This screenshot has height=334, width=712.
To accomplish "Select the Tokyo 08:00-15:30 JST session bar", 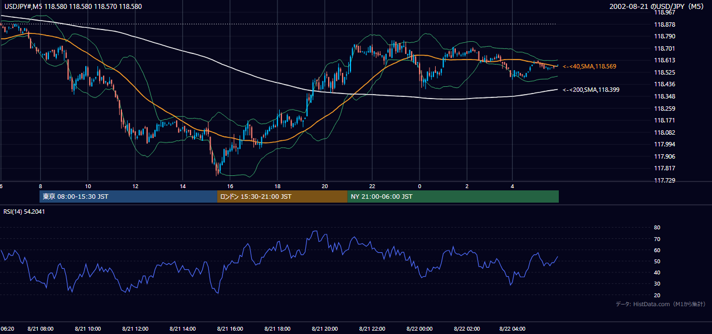I will 128,197.
